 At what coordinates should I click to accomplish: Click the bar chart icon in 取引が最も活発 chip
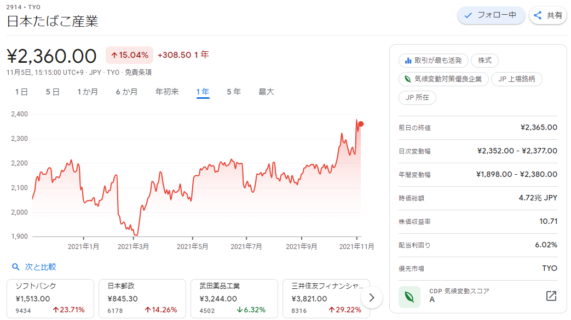(408, 61)
